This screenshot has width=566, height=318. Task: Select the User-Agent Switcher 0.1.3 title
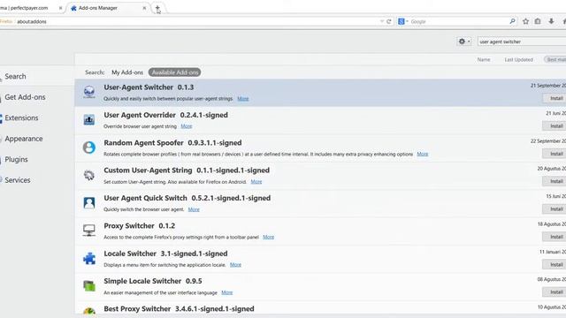point(149,87)
